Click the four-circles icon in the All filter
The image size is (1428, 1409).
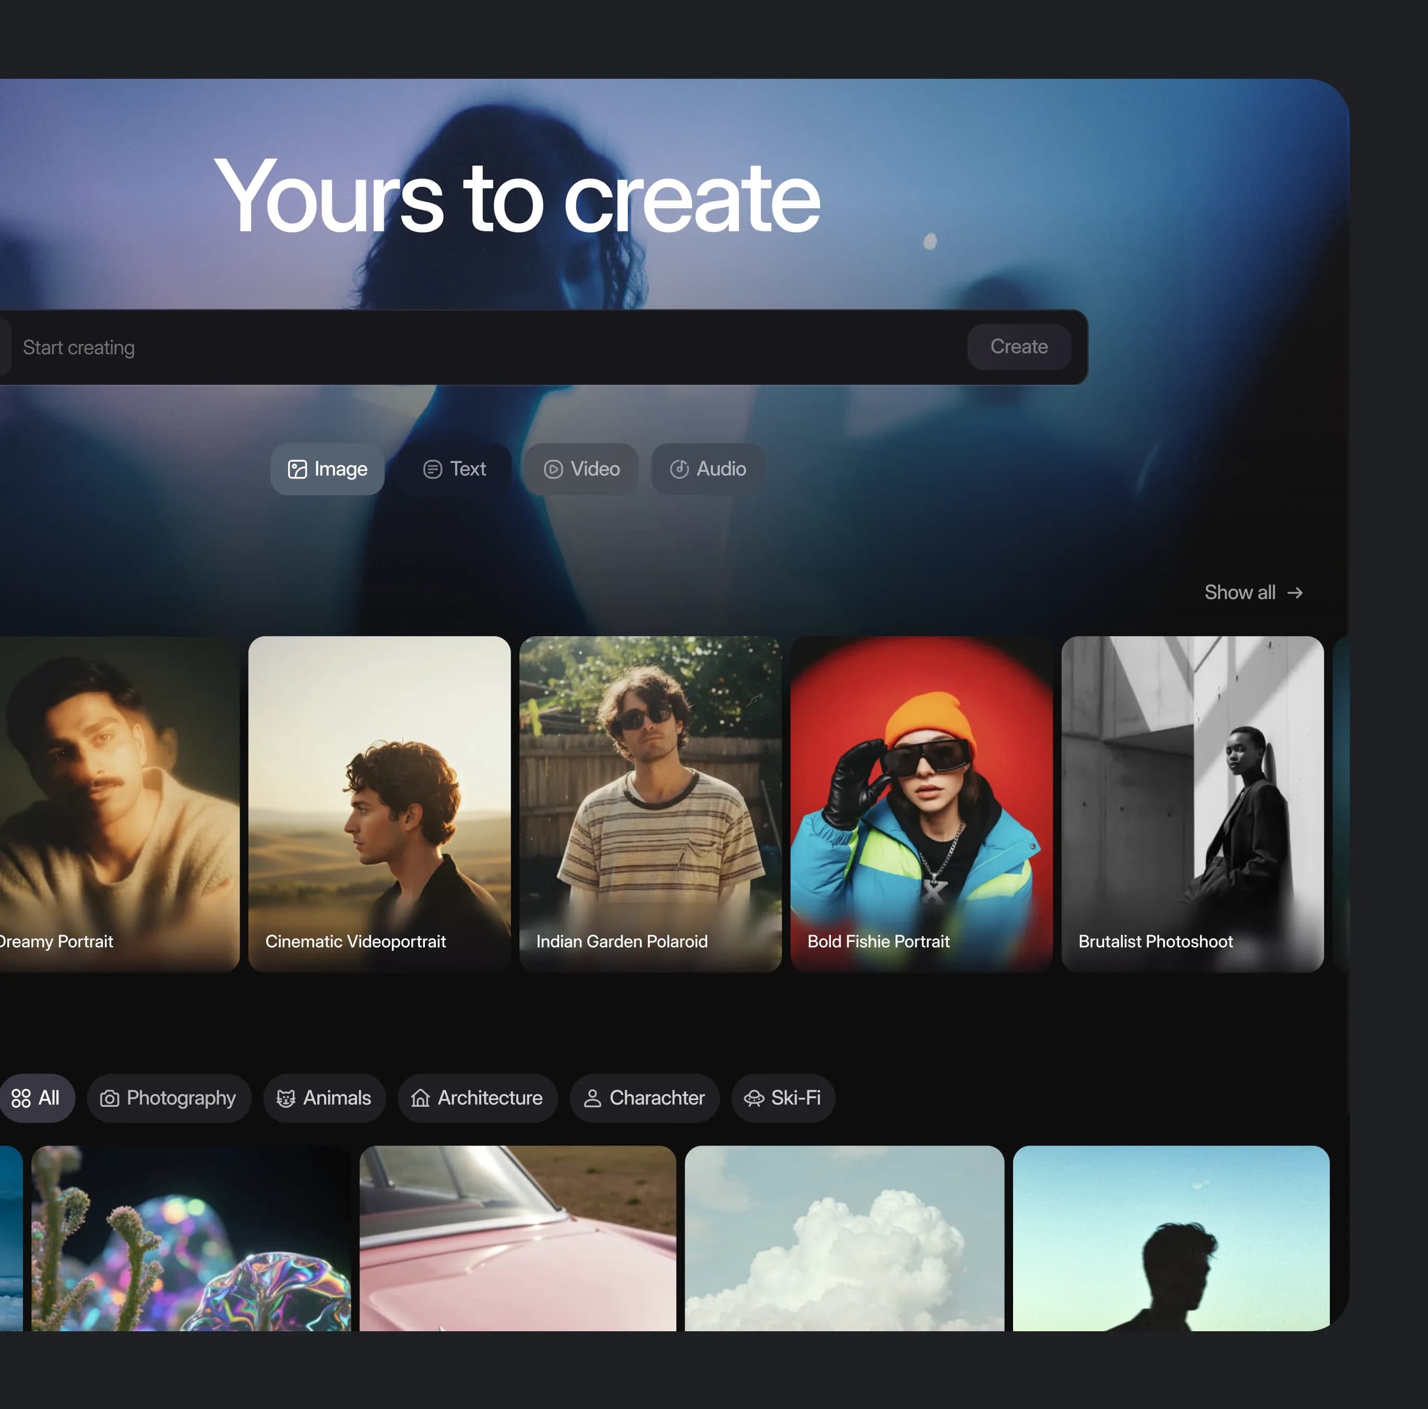[21, 1098]
